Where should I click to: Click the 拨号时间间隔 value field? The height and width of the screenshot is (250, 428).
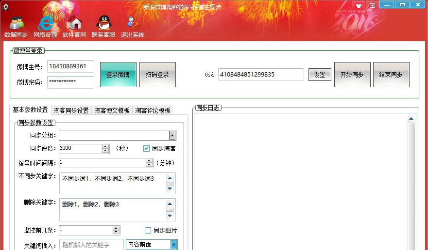click(102, 163)
